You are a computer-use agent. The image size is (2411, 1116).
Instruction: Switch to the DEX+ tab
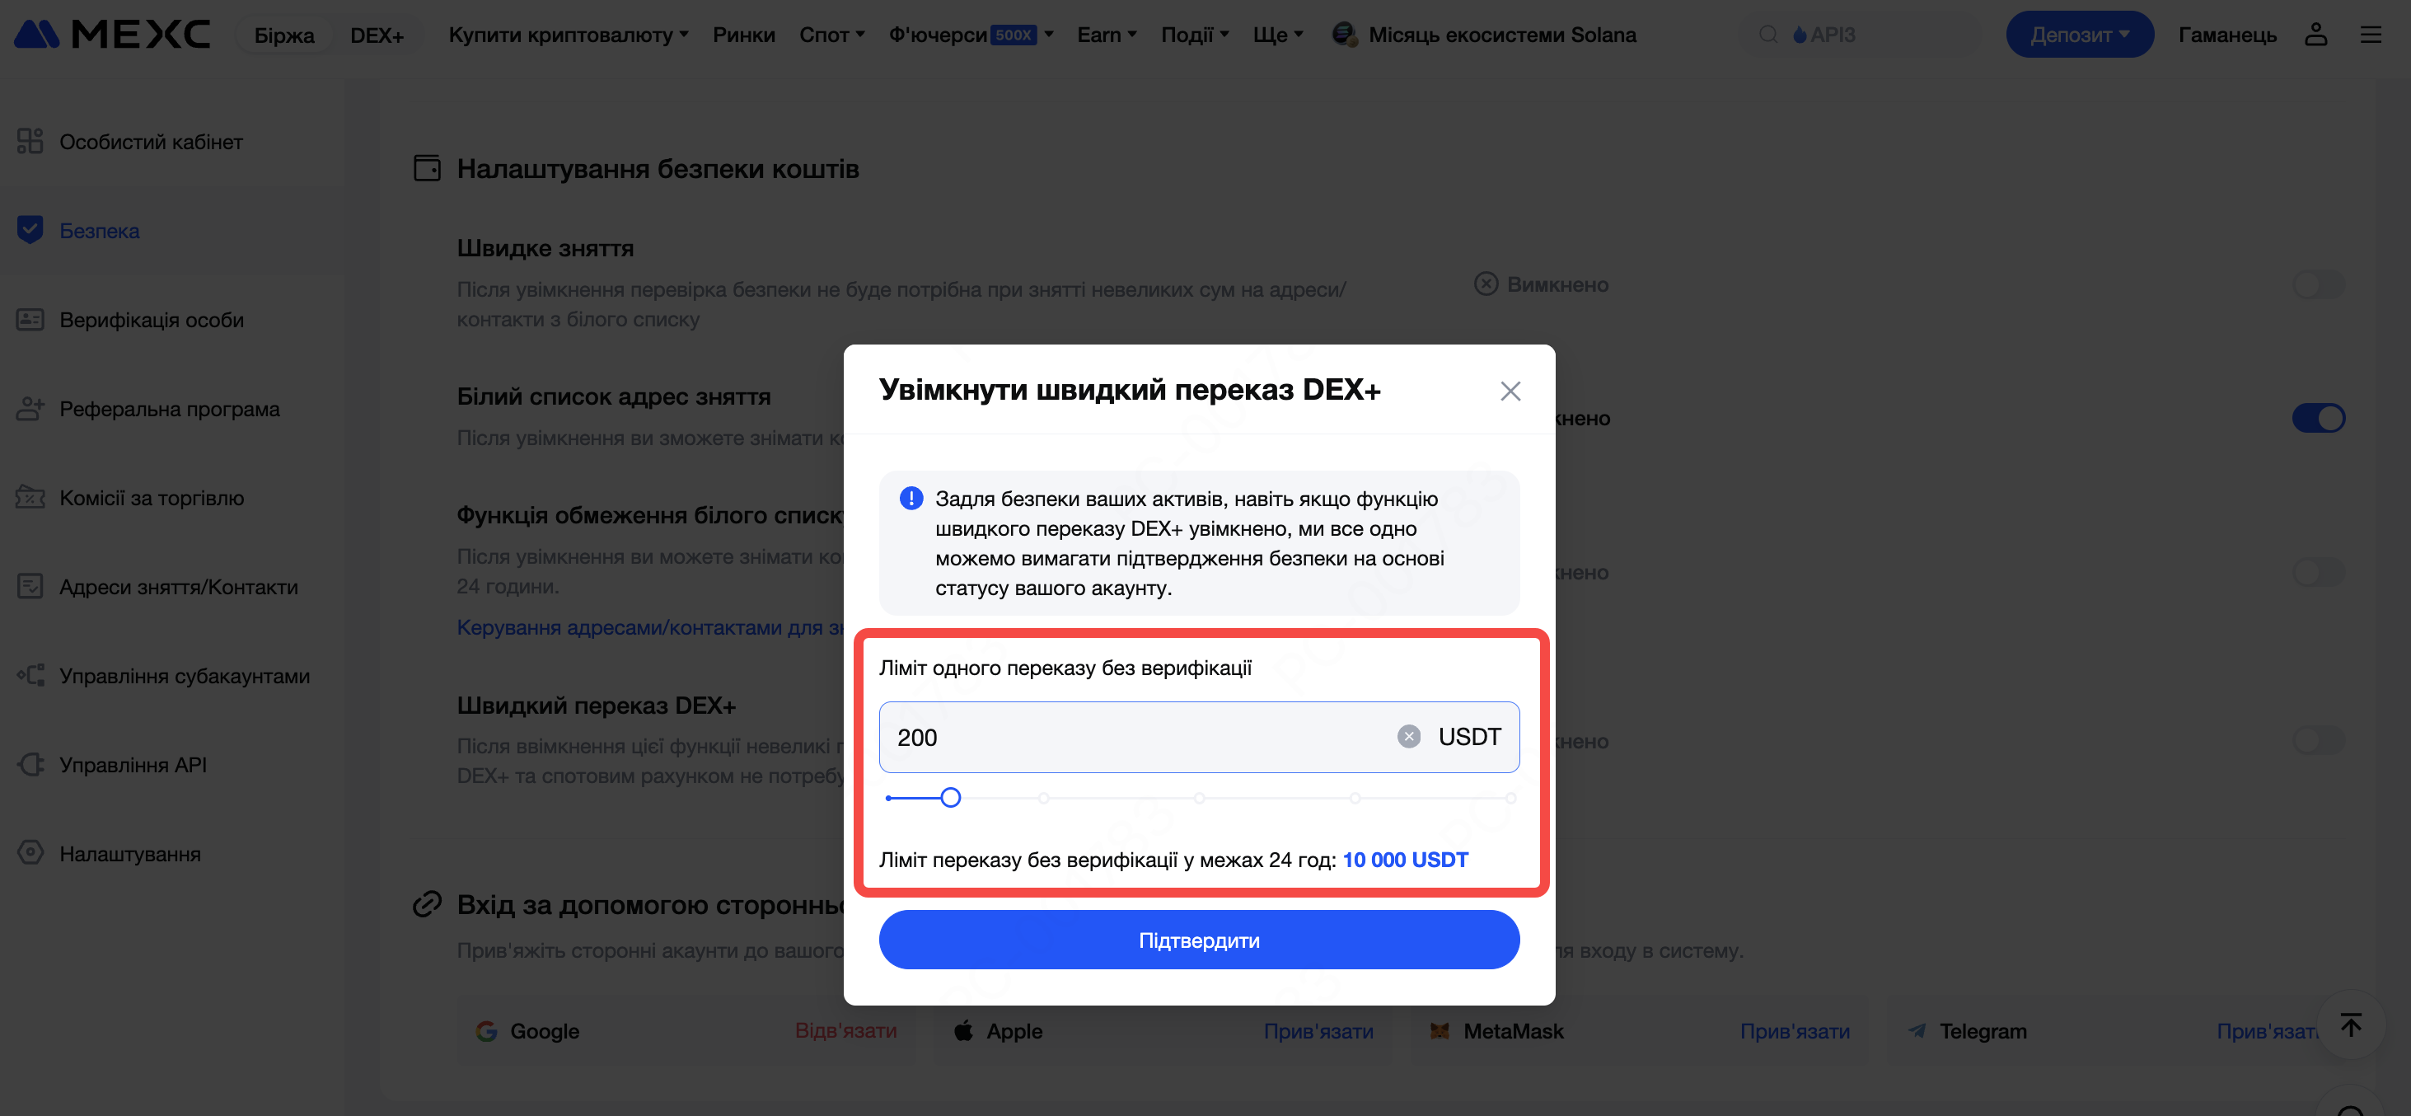[377, 35]
